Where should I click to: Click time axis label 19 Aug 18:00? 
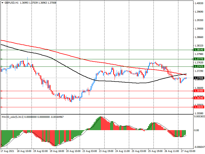pyautogui.click(x=57, y=151)
